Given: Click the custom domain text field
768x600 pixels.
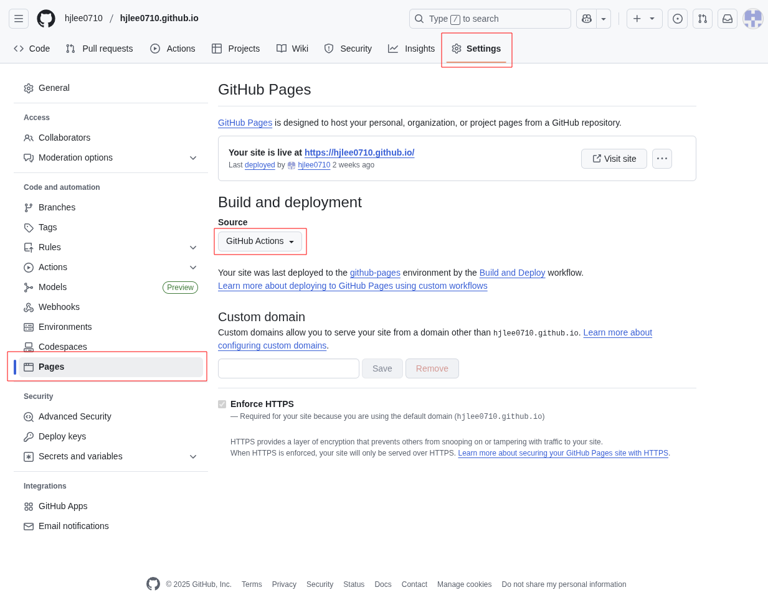Looking at the screenshot, I should click(288, 368).
